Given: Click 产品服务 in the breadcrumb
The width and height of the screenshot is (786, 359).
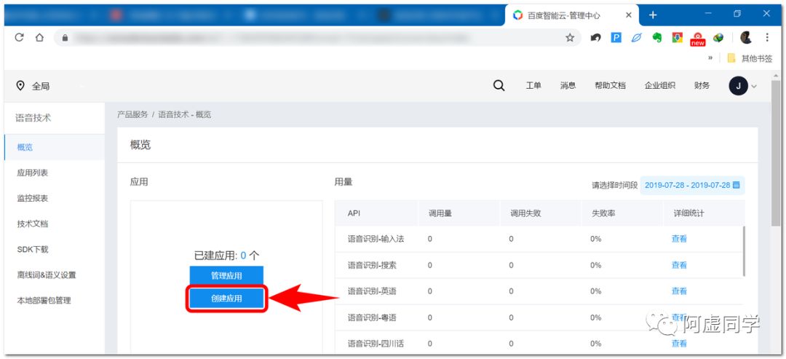Looking at the screenshot, I should tap(132, 115).
